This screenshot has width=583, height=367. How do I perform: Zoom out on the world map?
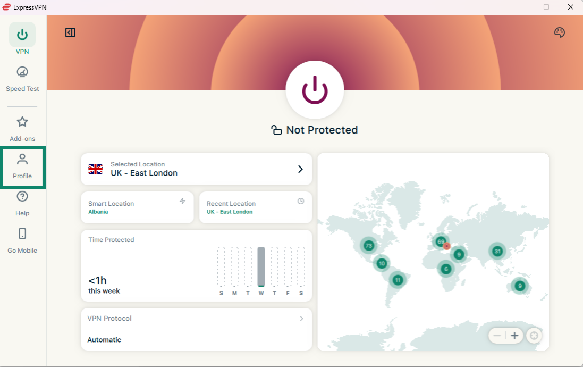[x=497, y=336]
